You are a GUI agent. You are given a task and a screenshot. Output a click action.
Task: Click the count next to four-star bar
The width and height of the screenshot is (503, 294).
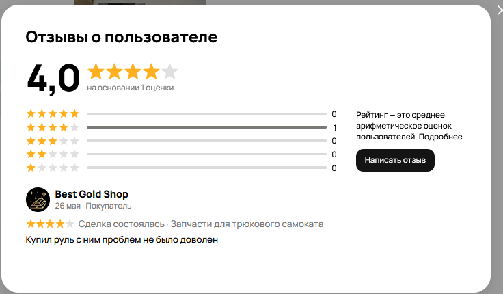pyautogui.click(x=335, y=128)
